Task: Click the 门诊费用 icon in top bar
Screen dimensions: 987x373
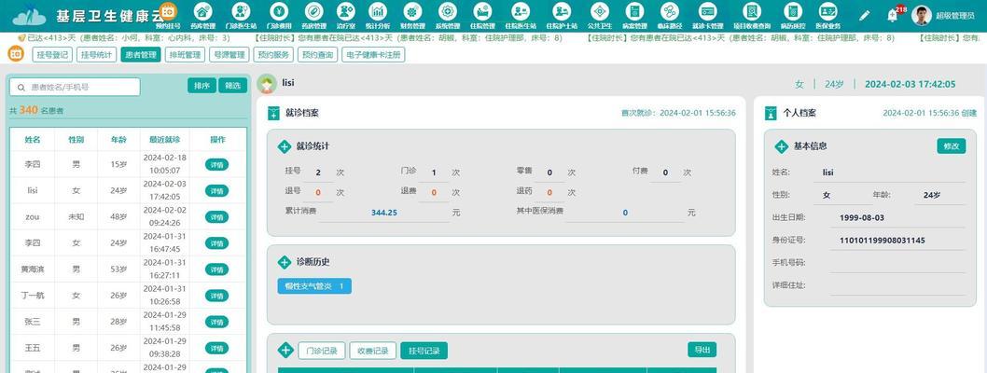Action: coord(279,13)
